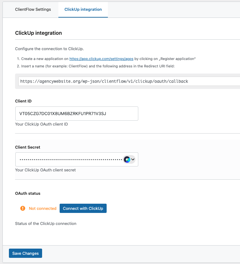Click the password manager icon in Client Secret

[x=127, y=159]
